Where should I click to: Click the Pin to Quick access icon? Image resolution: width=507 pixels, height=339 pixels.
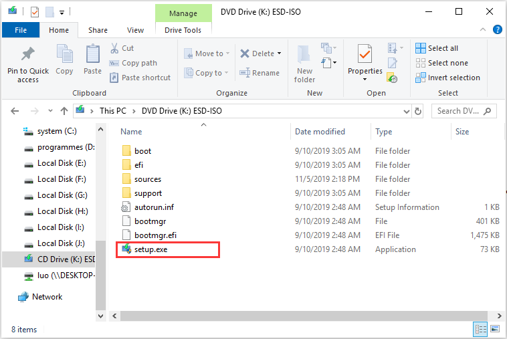tap(28, 54)
